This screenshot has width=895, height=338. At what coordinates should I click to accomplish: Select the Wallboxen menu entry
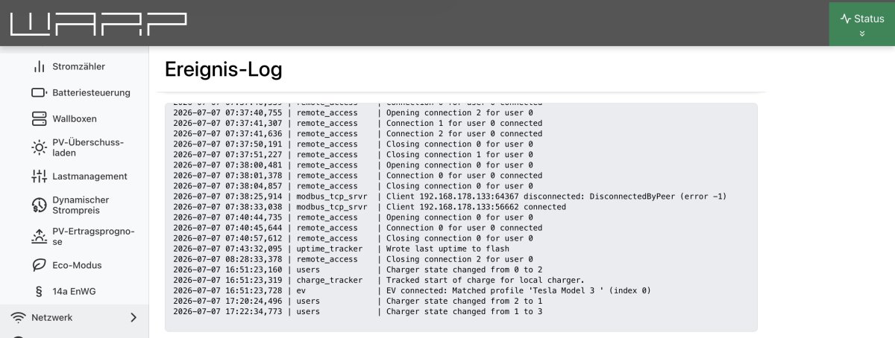coord(75,119)
